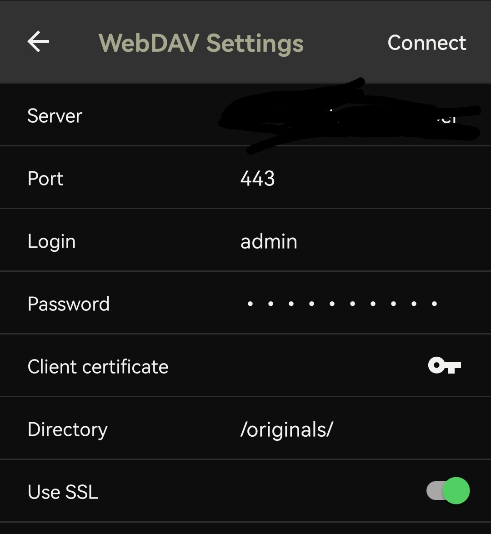Open the Directory settings row

[136, 429]
